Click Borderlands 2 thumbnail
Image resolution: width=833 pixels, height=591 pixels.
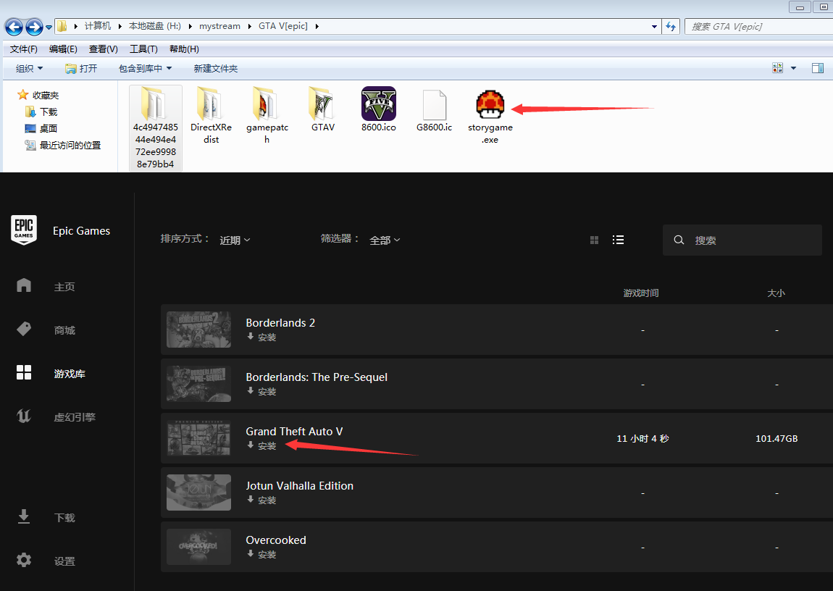click(198, 330)
